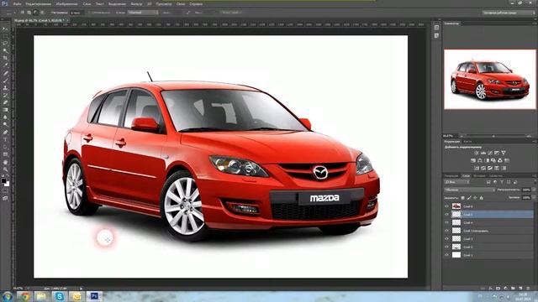
Task: Select the Move tool
Action: 5,29
